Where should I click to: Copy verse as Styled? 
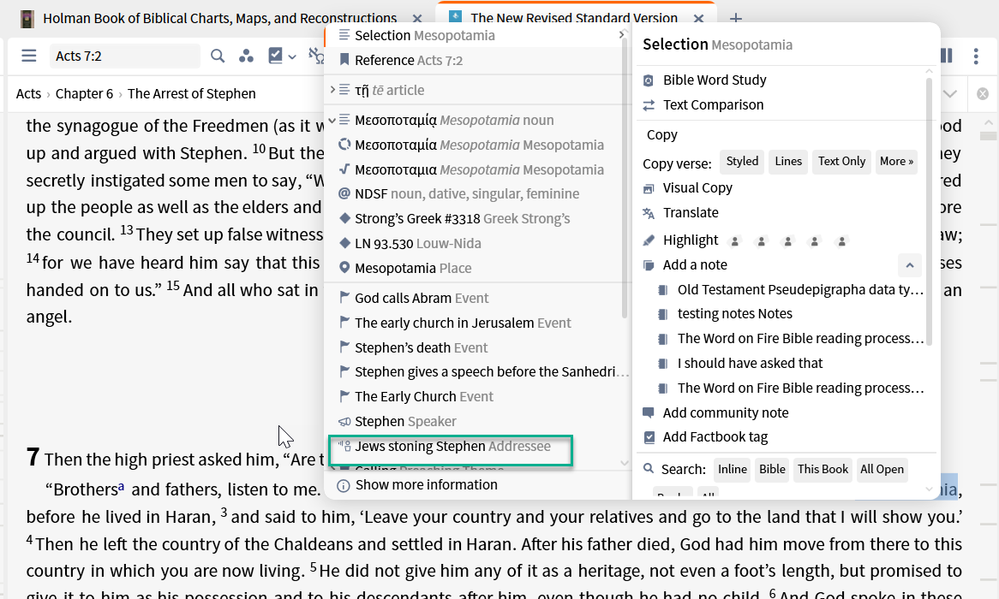(742, 162)
